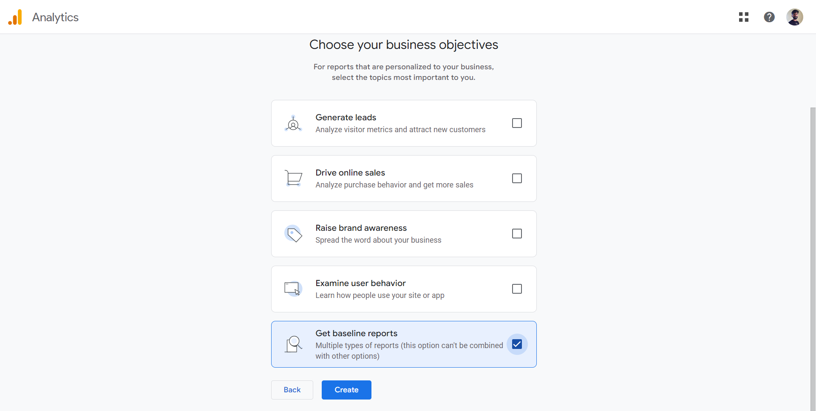Click the Examine user behavior screen icon
The image size is (816, 411).
click(x=293, y=289)
